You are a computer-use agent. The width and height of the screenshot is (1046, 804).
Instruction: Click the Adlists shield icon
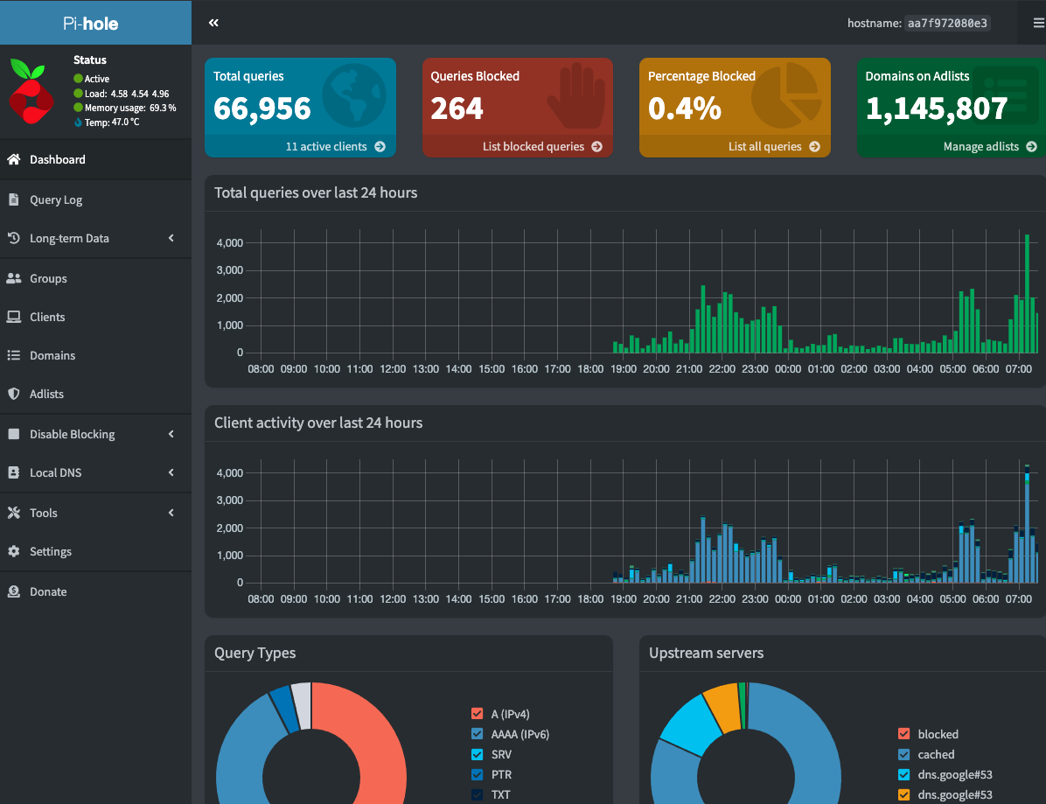[13, 394]
